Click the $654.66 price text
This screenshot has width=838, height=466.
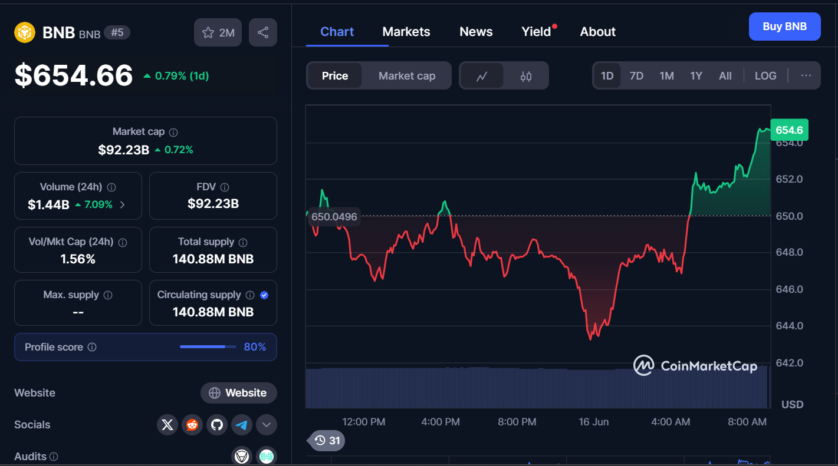[74, 76]
